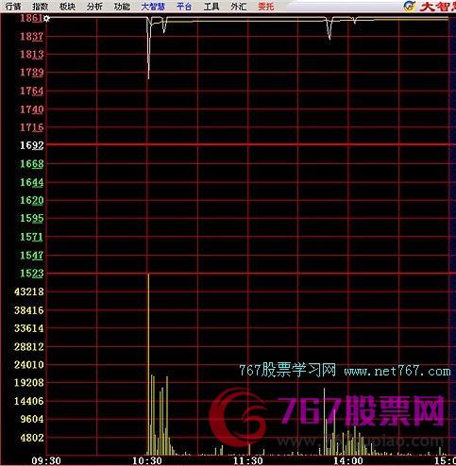Click the star marker beside 1861 price

pyautogui.click(x=46, y=19)
